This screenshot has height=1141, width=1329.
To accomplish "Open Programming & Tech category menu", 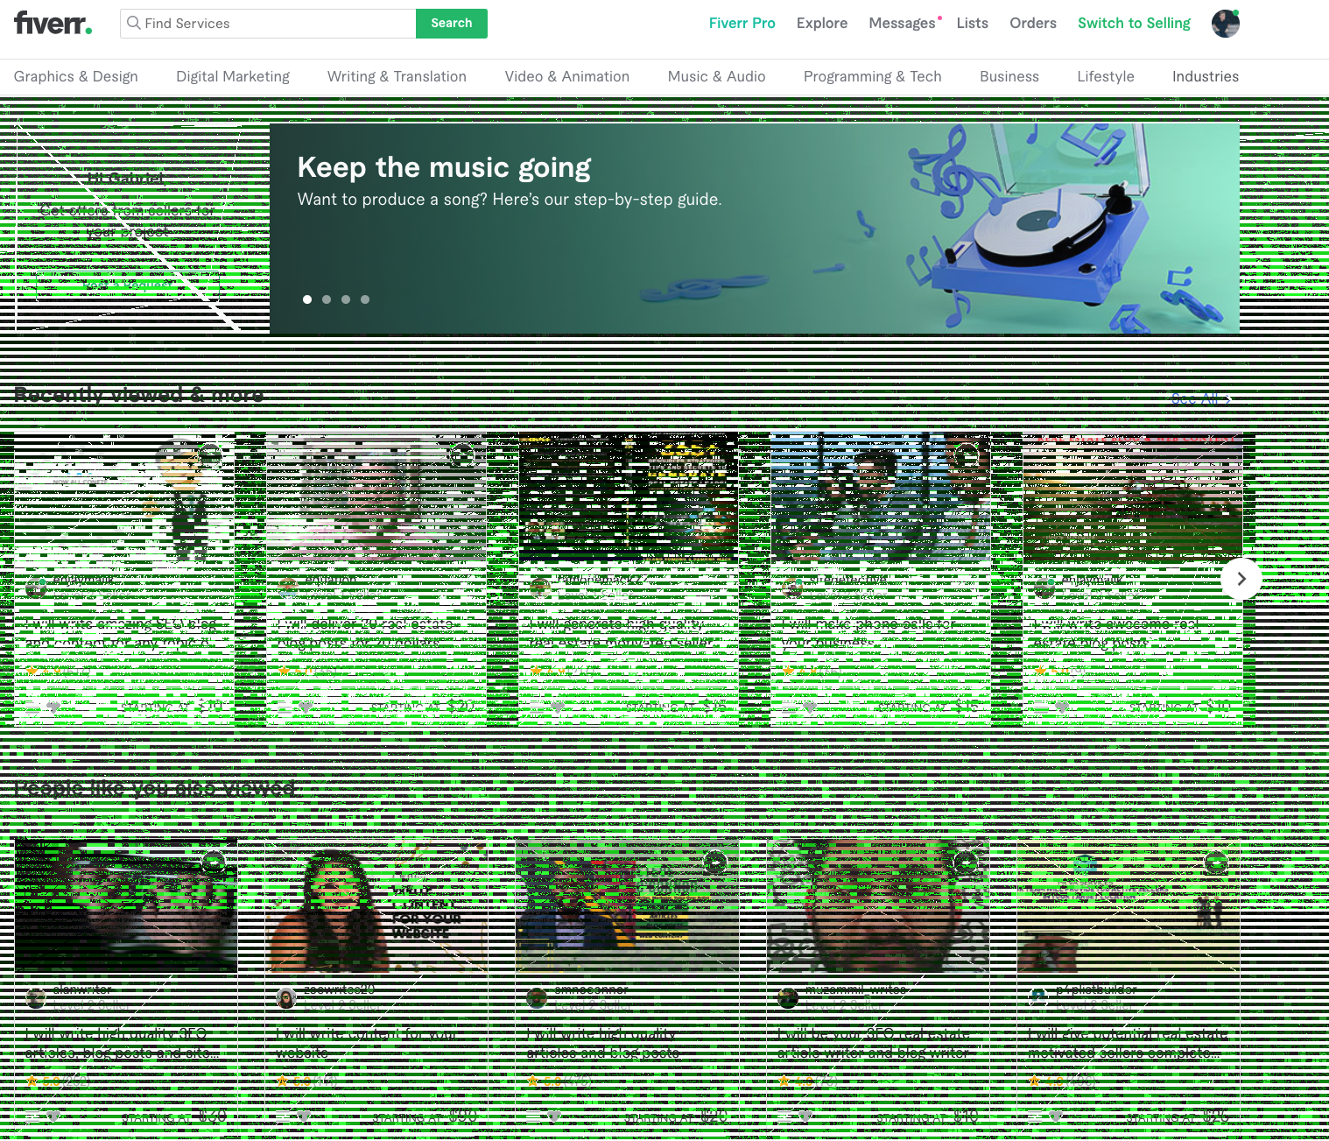I will pyautogui.click(x=872, y=77).
